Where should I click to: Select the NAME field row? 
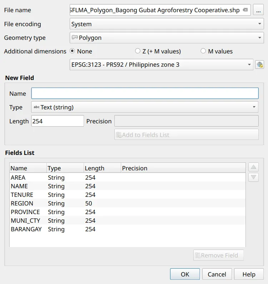pos(128,186)
